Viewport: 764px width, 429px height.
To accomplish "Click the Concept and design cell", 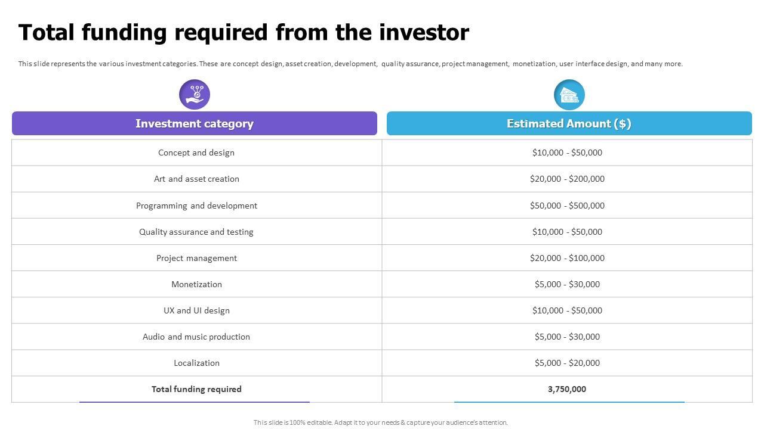I will 196,153.
